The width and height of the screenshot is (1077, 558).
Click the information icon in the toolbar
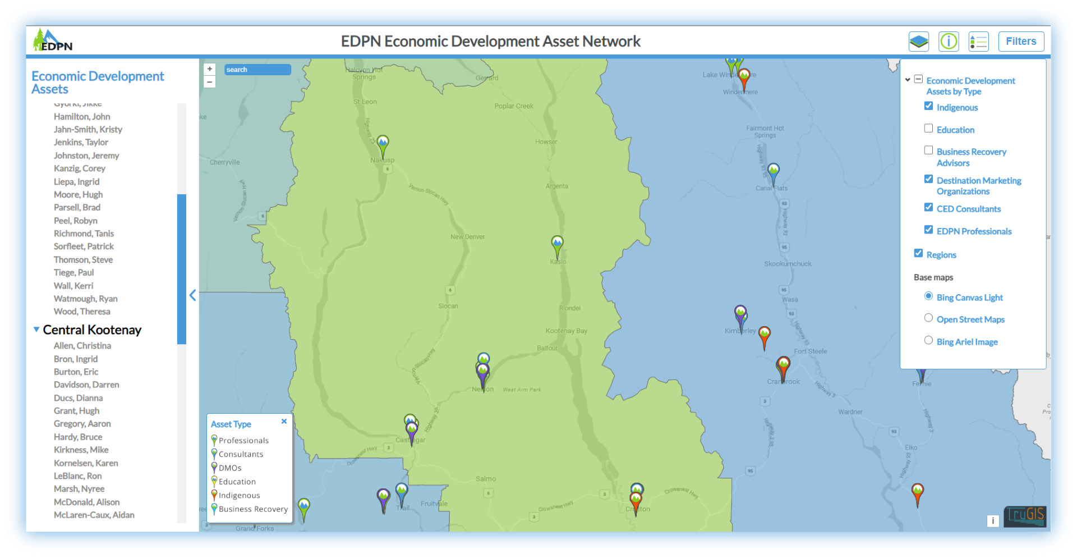point(949,41)
